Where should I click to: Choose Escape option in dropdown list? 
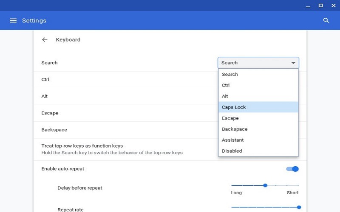point(258,118)
